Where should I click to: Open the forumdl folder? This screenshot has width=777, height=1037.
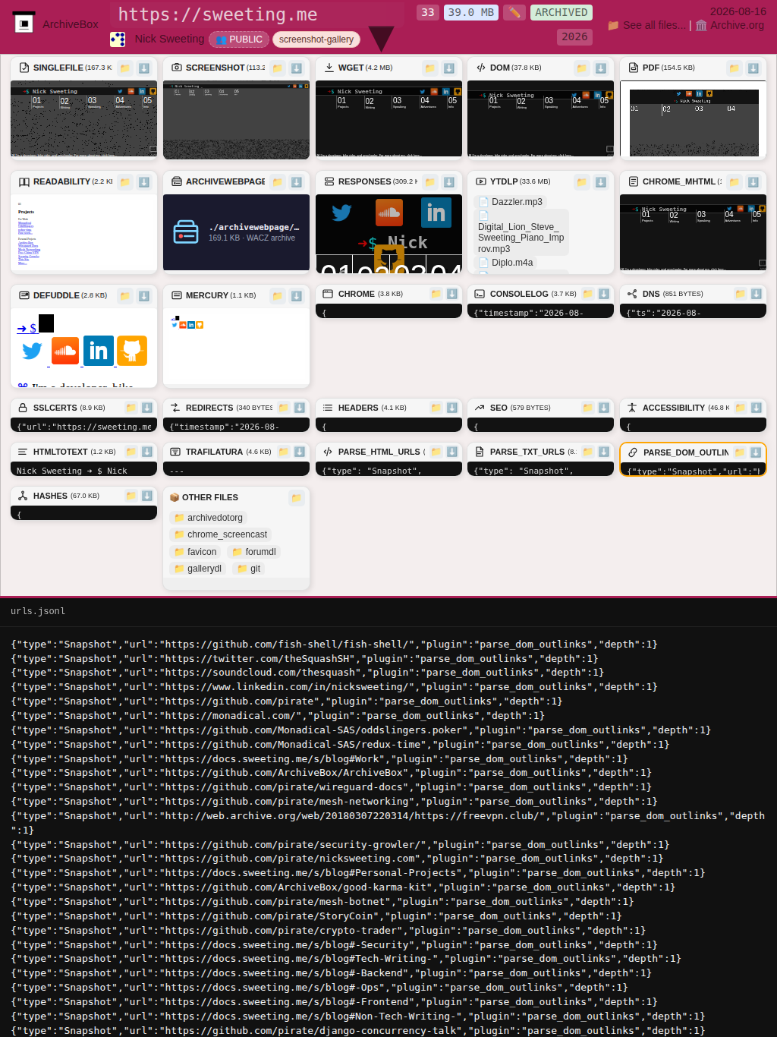coord(254,552)
